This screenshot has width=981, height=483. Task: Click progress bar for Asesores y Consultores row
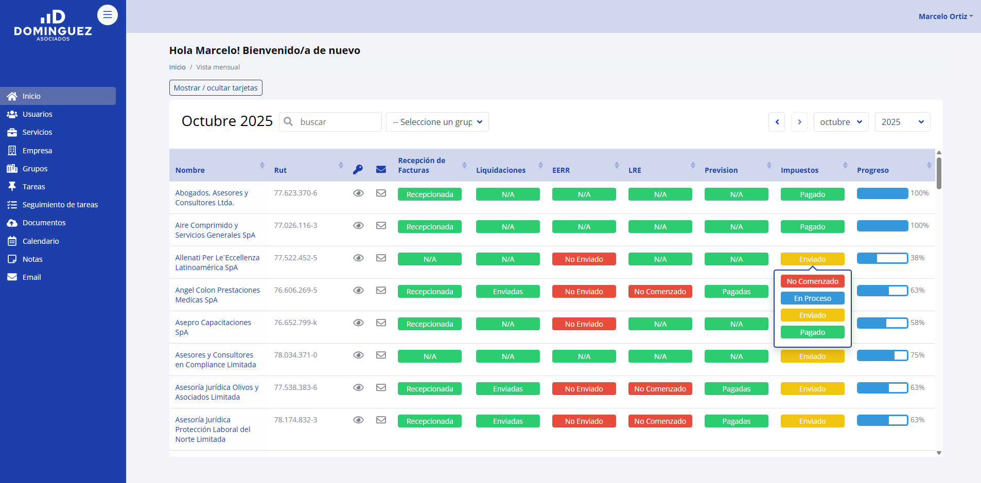click(882, 355)
